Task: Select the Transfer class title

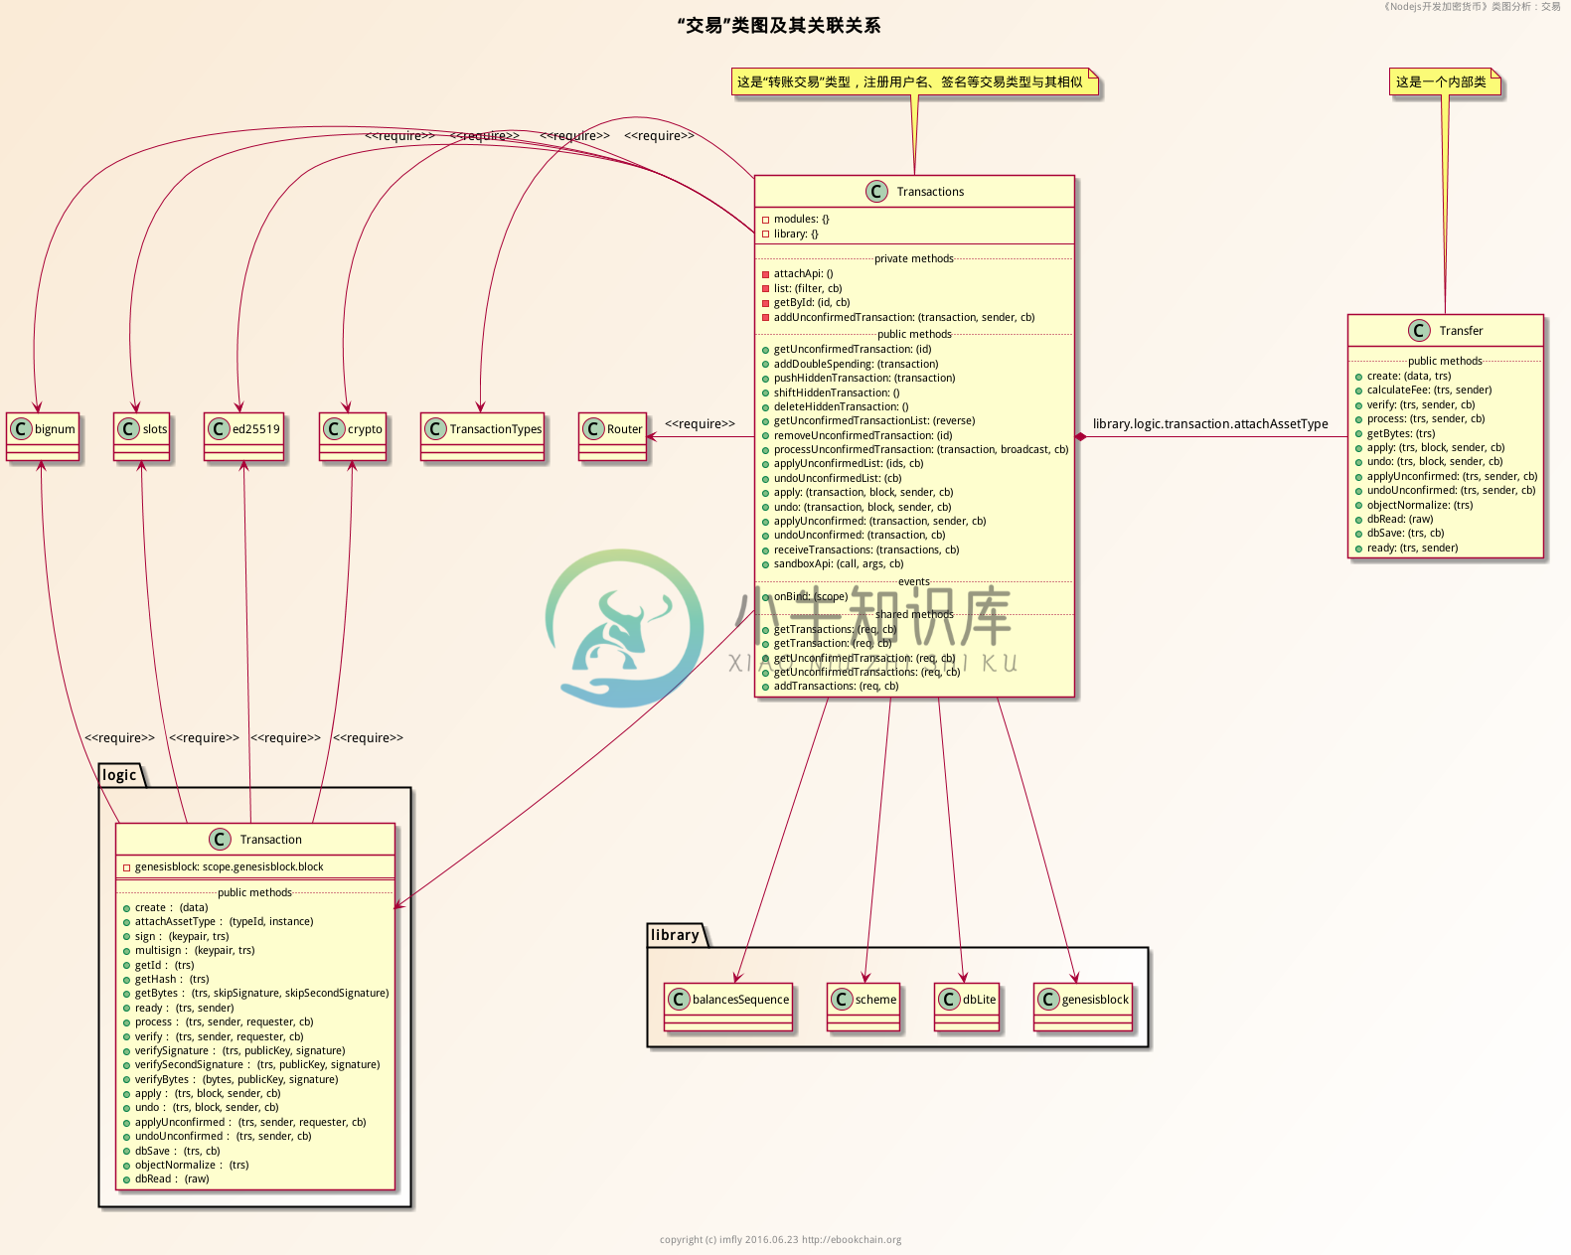Action: click(x=1461, y=331)
